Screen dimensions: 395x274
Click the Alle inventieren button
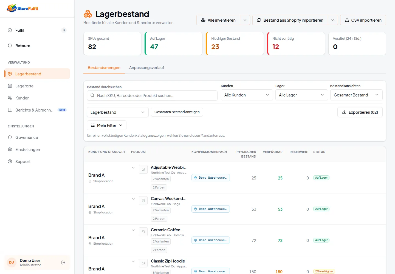coord(218,20)
